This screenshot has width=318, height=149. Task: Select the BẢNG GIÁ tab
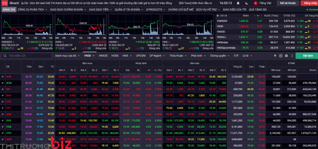8,10
